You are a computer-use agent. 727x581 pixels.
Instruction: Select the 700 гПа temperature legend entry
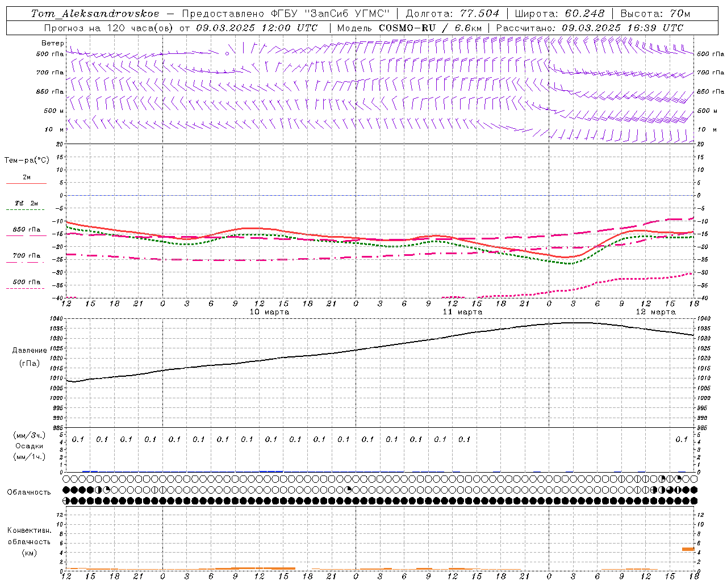tap(26, 255)
